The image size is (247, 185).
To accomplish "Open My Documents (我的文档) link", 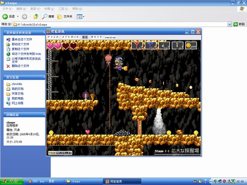I will 17,89.
